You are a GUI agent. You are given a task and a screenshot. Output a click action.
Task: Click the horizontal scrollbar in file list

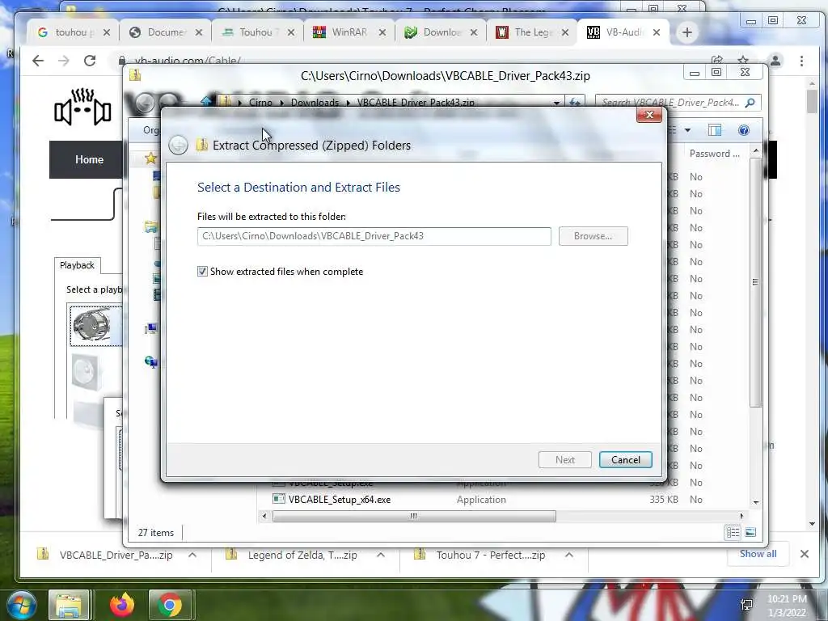[413, 516]
